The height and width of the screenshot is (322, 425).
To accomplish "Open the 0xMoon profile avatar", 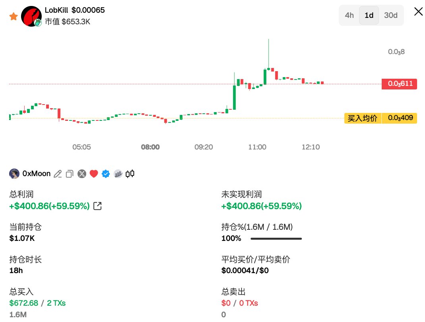I will (x=14, y=174).
